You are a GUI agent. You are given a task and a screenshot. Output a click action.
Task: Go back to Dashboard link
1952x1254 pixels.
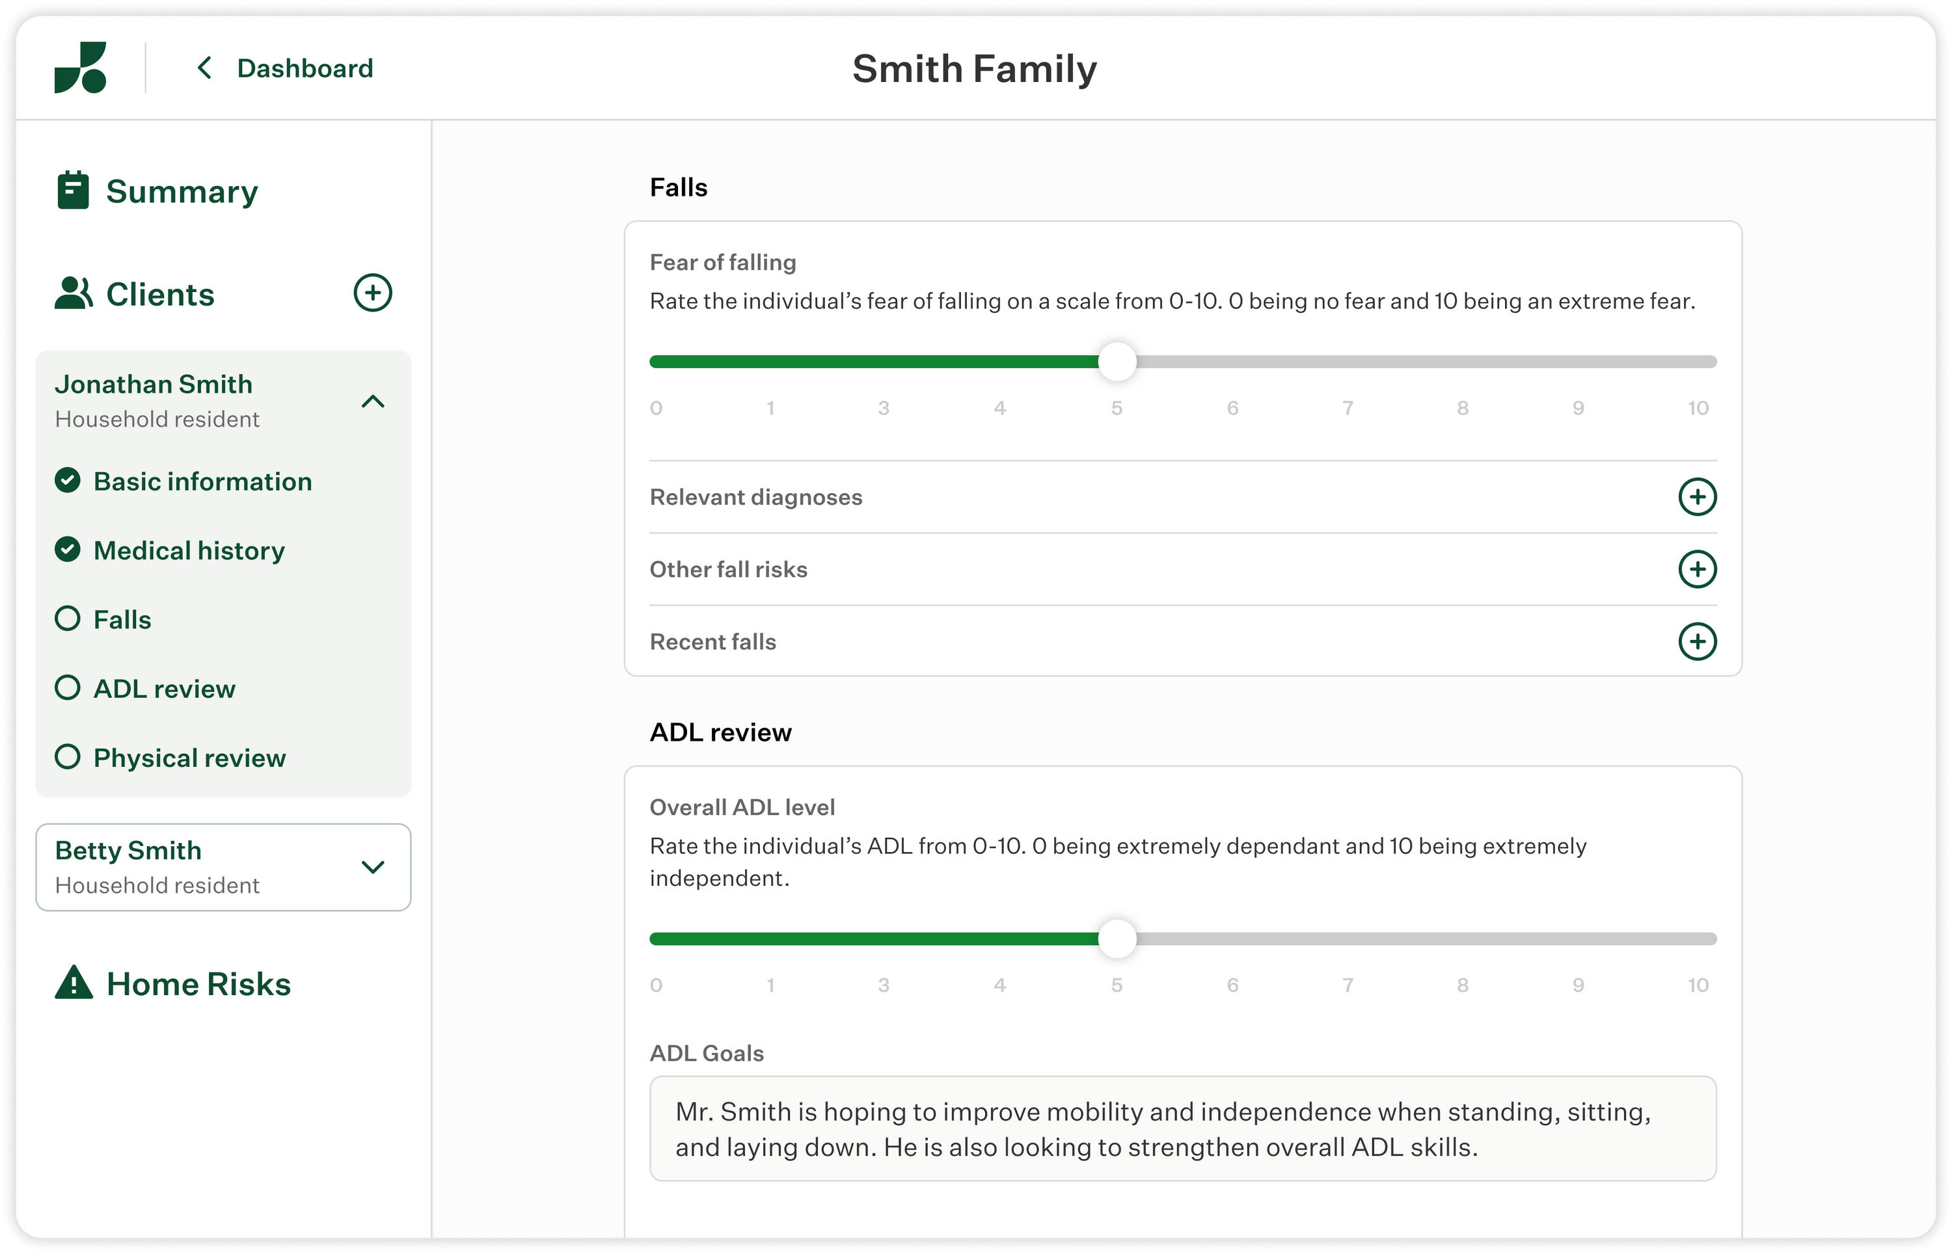click(305, 68)
